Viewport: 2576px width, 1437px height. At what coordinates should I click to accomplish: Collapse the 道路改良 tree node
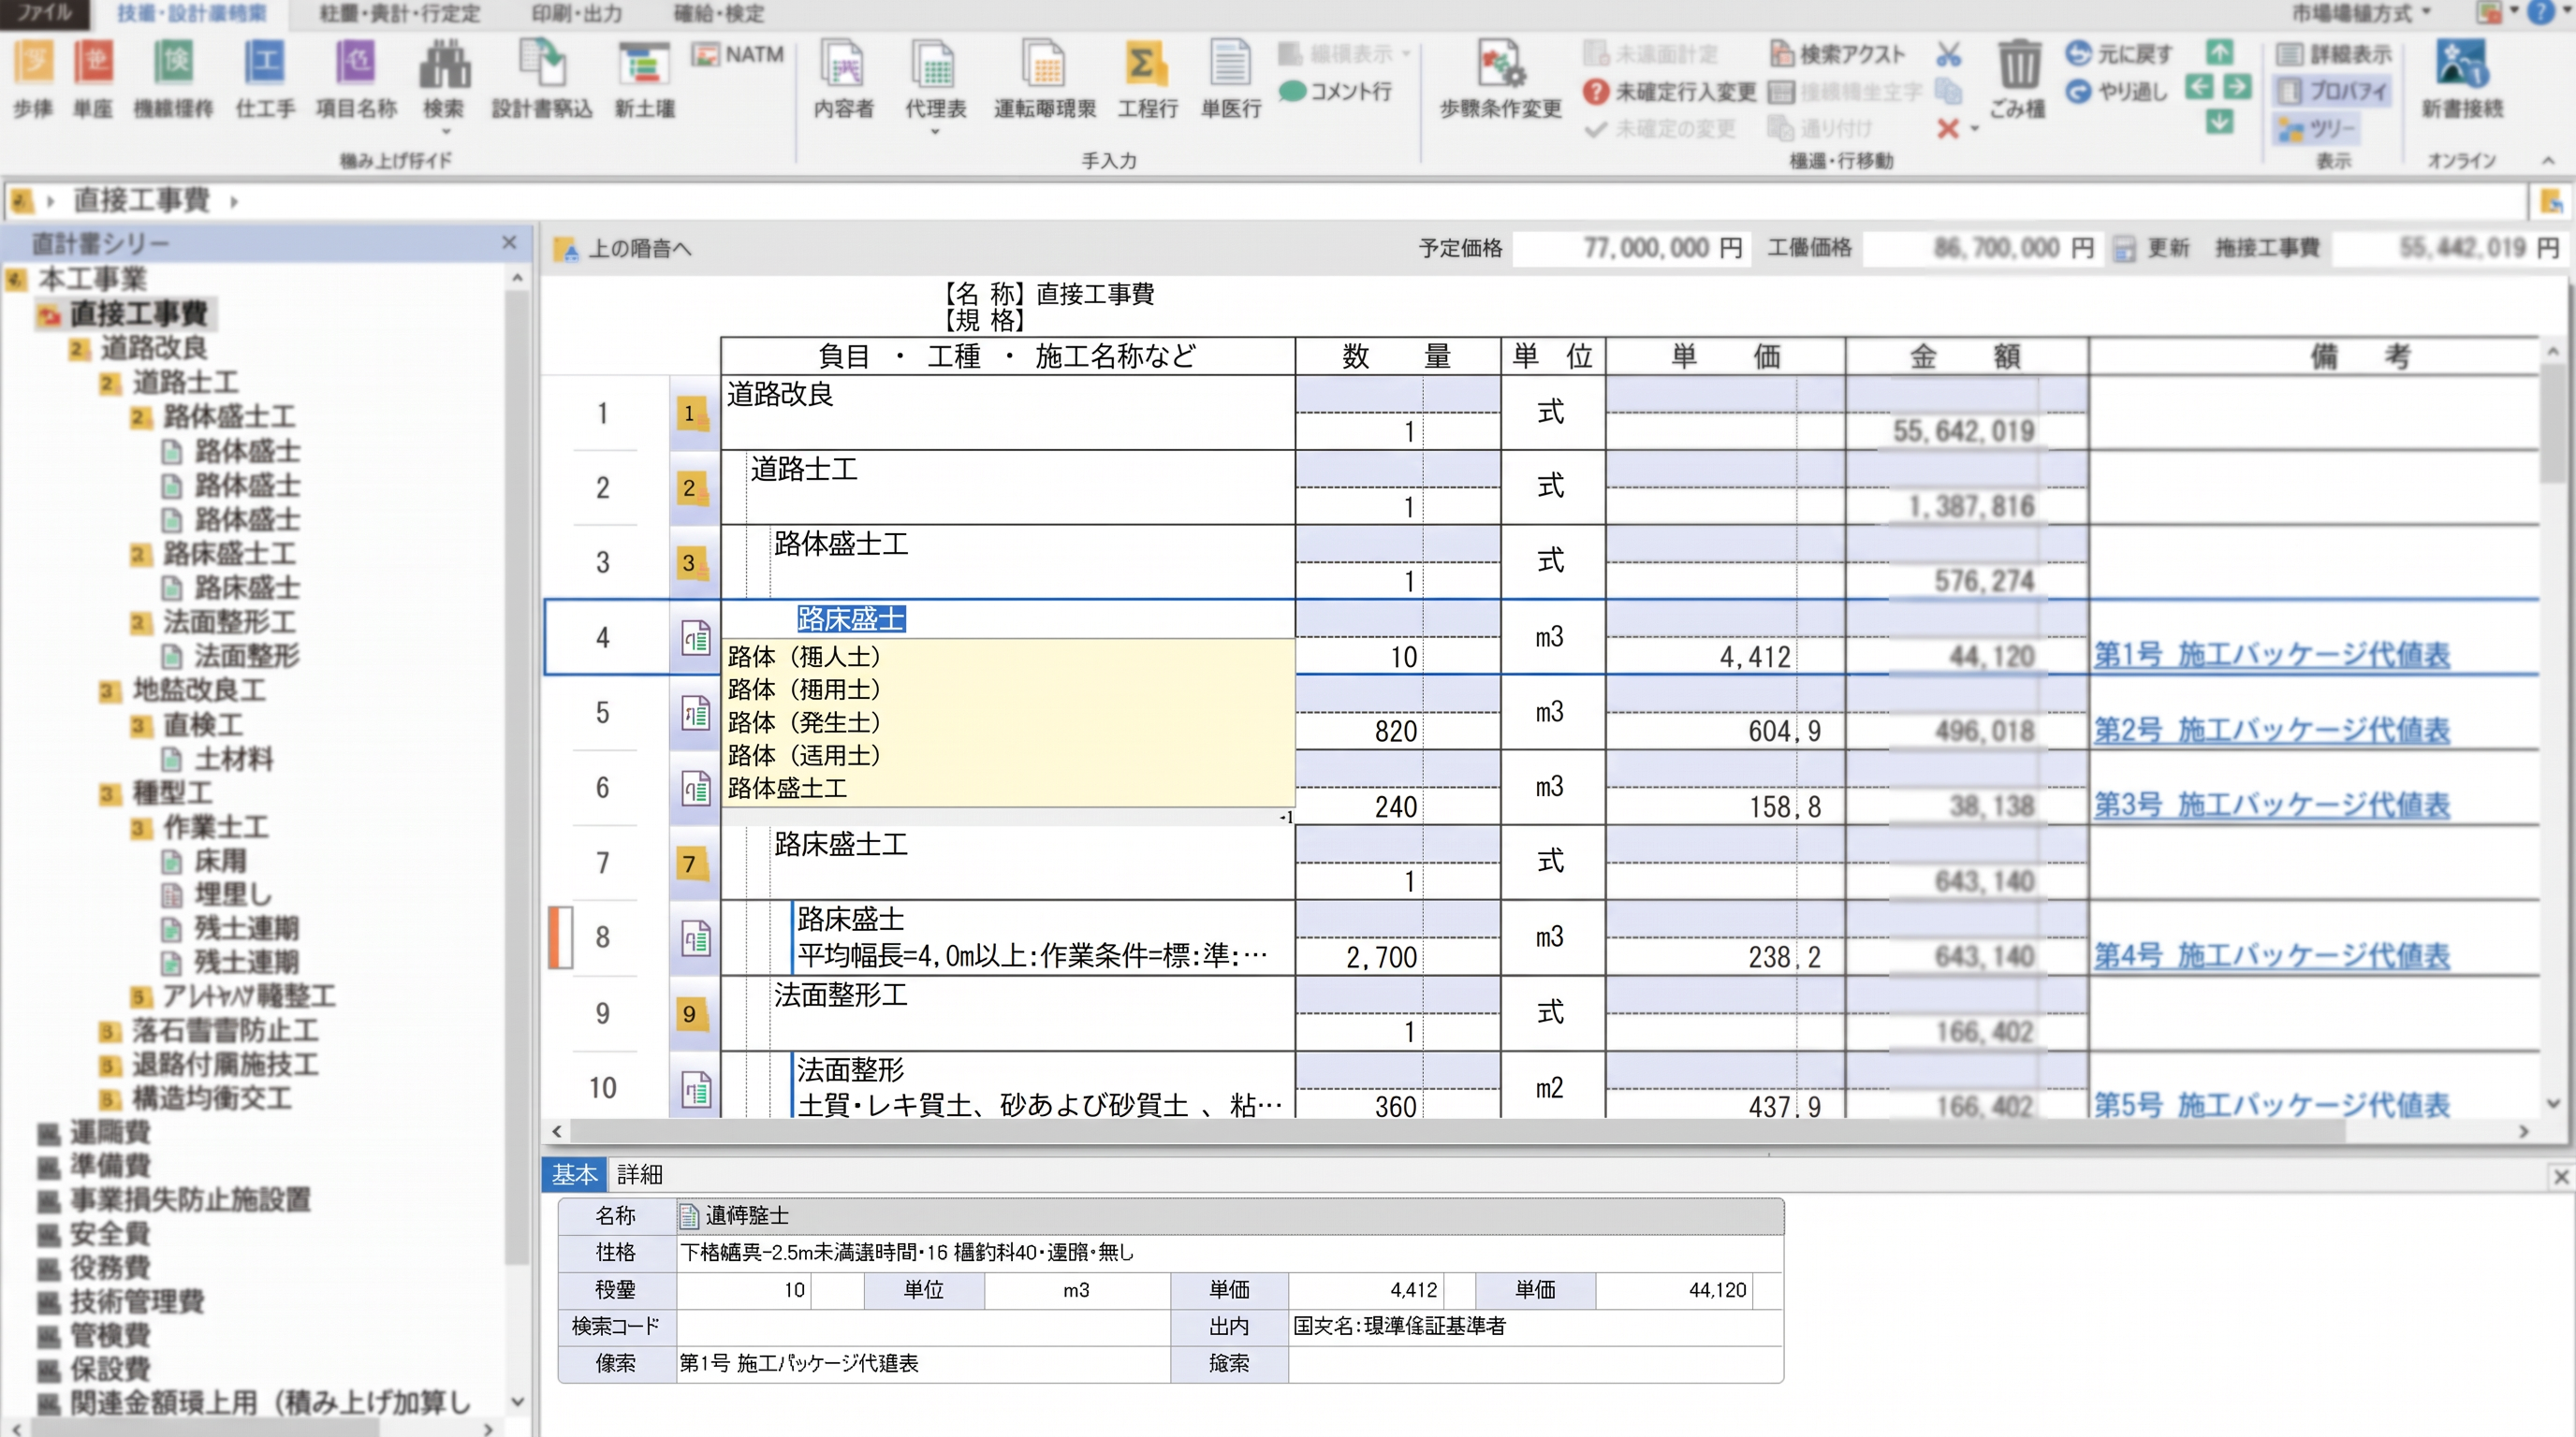[79, 348]
